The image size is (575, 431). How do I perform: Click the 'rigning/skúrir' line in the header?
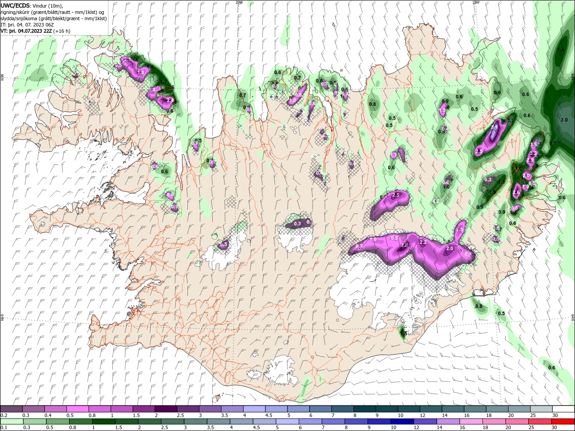[53, 12]
